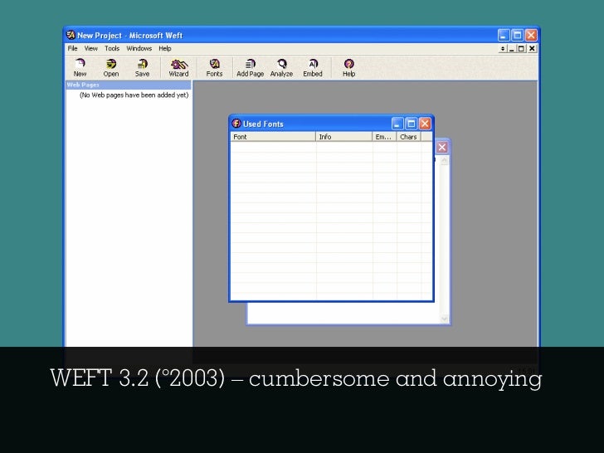Close the Microsoft Weft main window
Screen dimensions: 604x453
(x=531, y=35)
